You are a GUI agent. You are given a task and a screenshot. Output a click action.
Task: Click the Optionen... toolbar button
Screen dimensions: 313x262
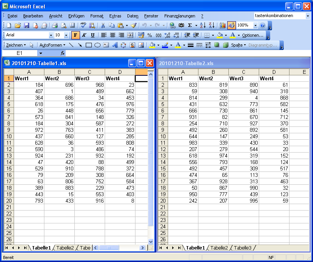tap(253, 35)
